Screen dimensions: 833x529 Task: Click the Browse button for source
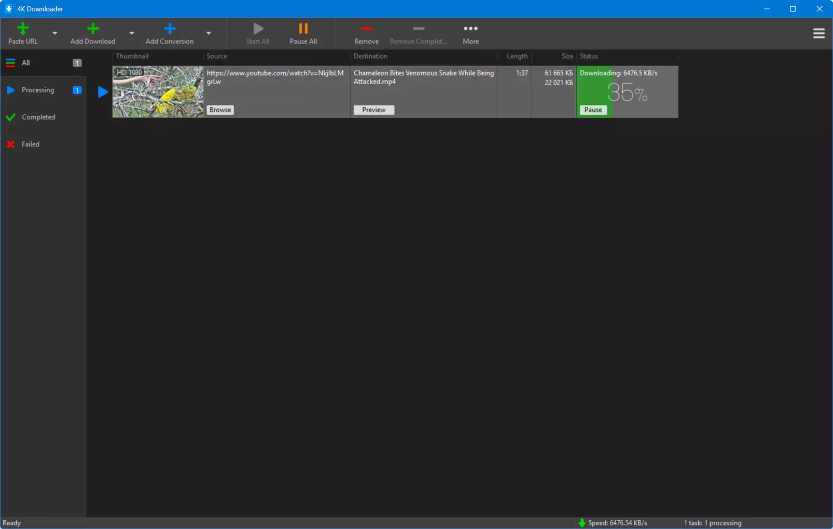tap(220, 110)
